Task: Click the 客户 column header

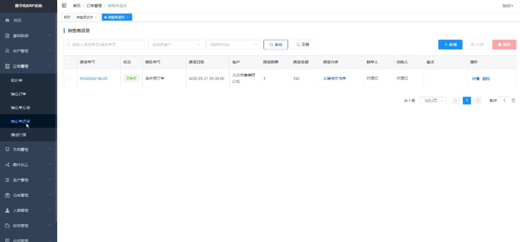Action: (236, 62)
